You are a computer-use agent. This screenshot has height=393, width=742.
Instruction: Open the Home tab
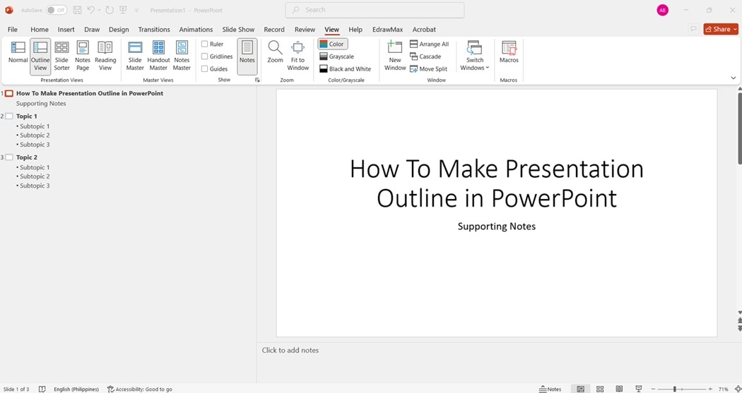(x=40, y=30)
